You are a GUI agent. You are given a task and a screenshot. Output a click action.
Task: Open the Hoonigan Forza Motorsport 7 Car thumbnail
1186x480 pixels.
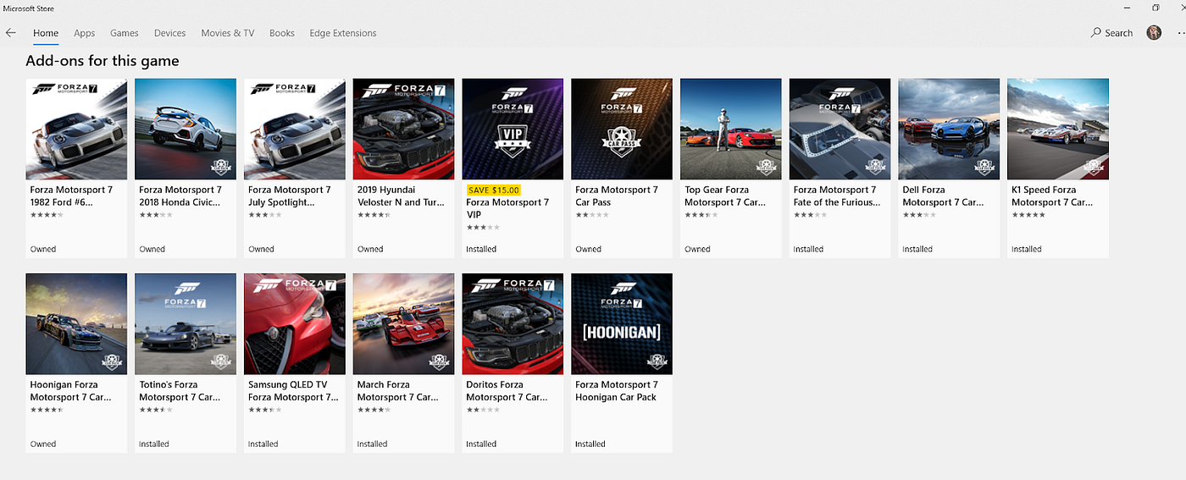pos(77,323)
